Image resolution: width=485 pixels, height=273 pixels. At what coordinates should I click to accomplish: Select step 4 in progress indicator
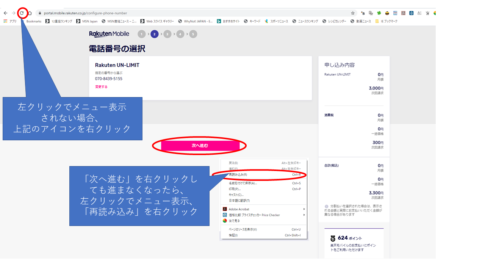pos(180,34)
